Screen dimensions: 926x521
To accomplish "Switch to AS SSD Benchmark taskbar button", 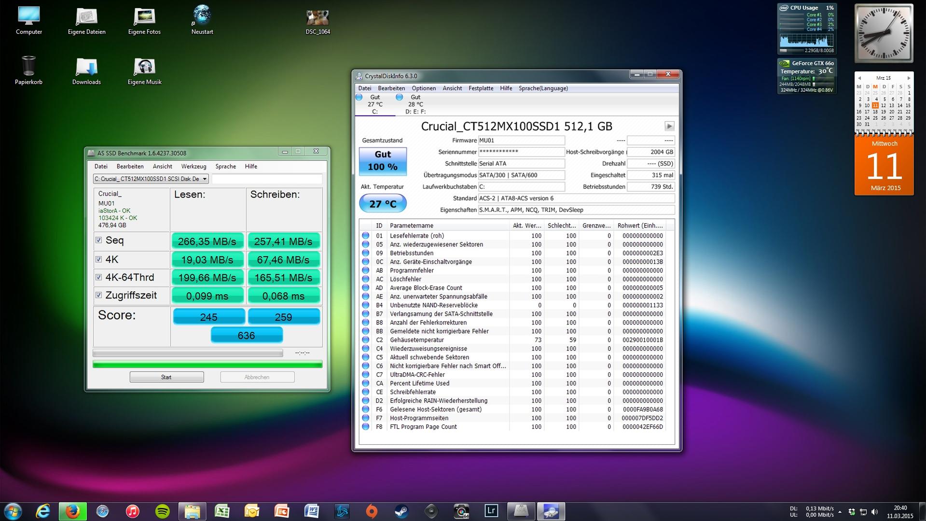I will click(521, 511).
